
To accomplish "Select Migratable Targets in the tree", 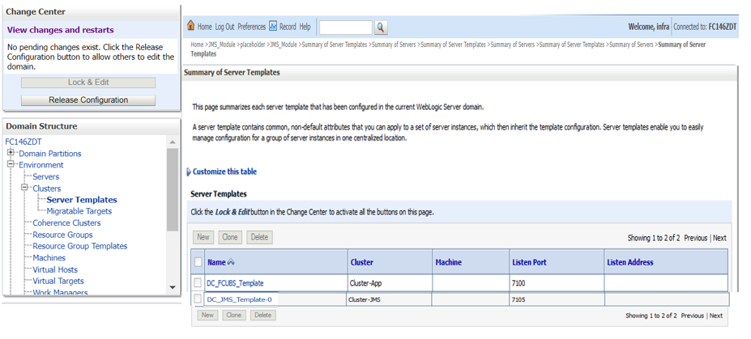I will pos(79,211).
